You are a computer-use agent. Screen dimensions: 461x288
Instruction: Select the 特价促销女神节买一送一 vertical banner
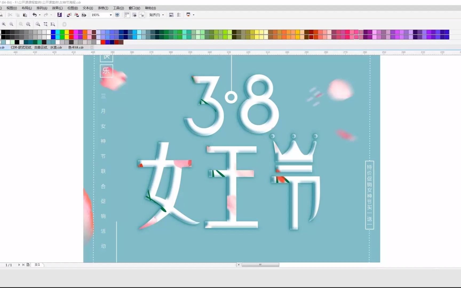(x=369, y=195)
